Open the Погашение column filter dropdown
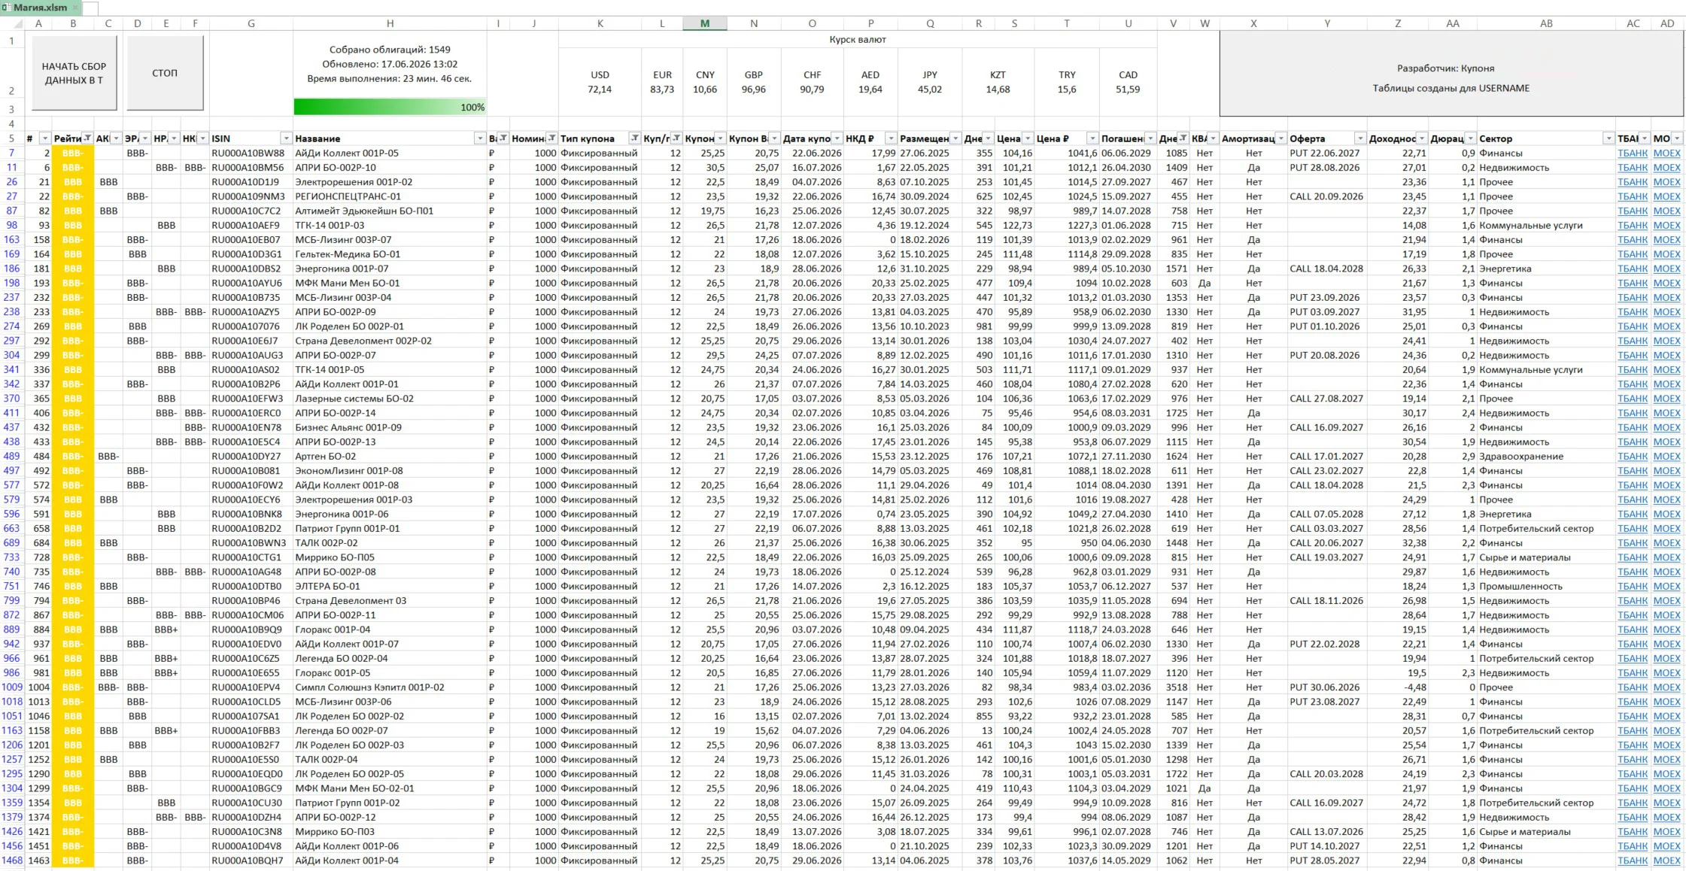The width and height of the screenshot is (1686, 871). pyautogui.click(x=1150, y=138)
